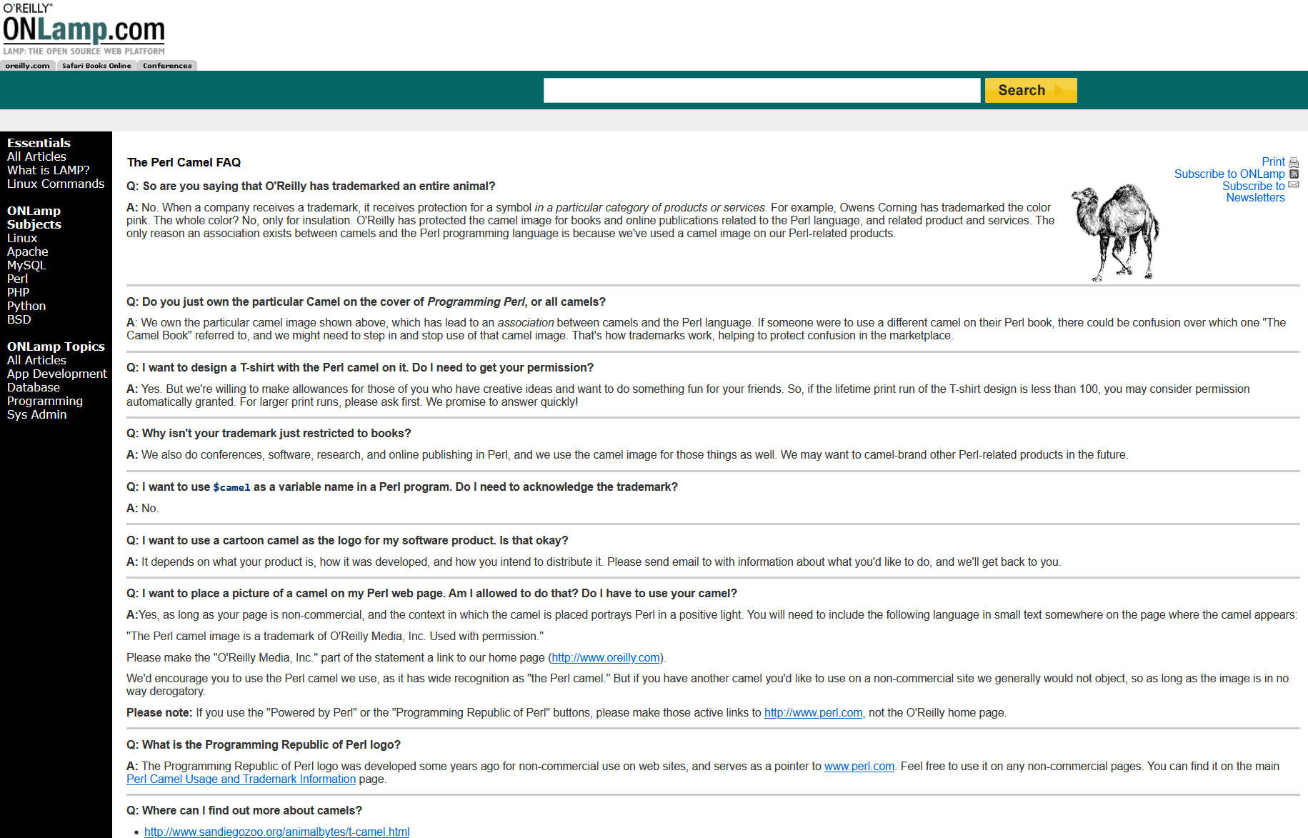This screenshot has width=1308, height=838.
Task: Select MySQL in the sidebar
Action: 26,265
